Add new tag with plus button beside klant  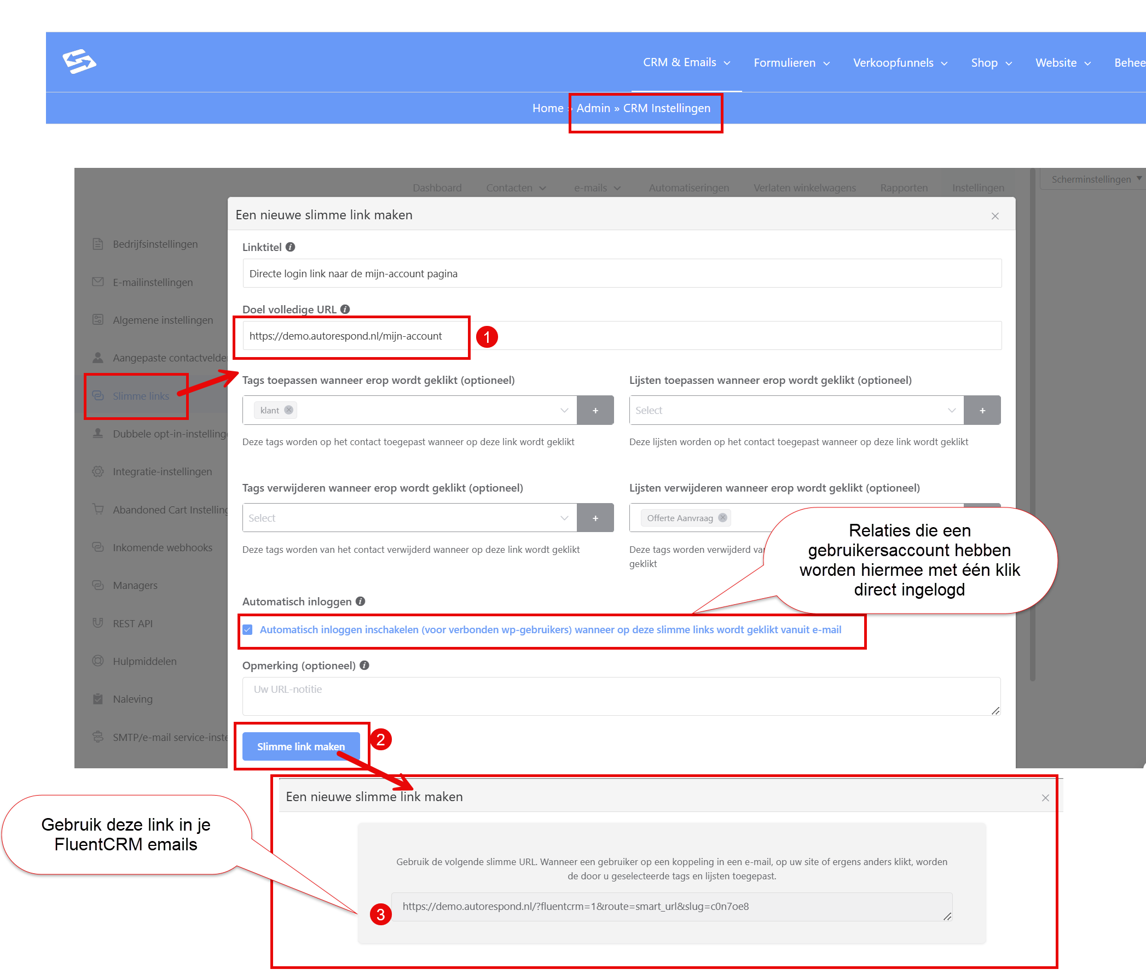click(x=595, y=410)
